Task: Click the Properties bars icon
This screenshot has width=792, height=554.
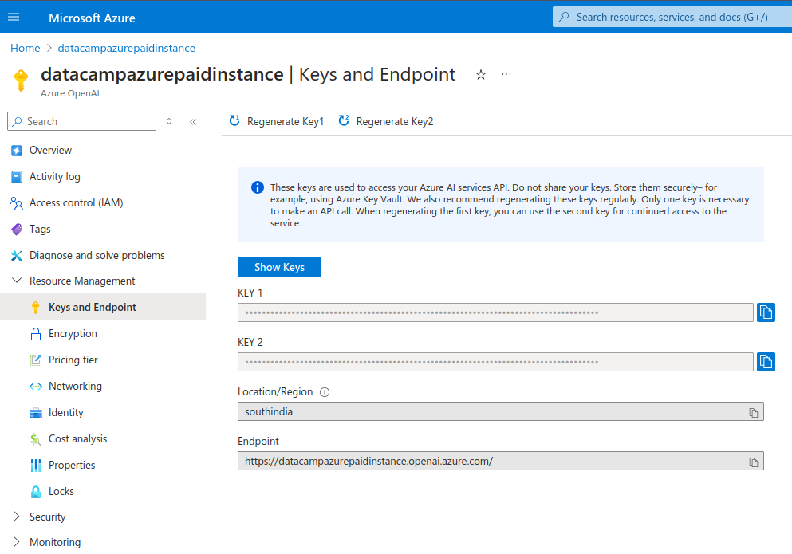Action: click(36, 465)
